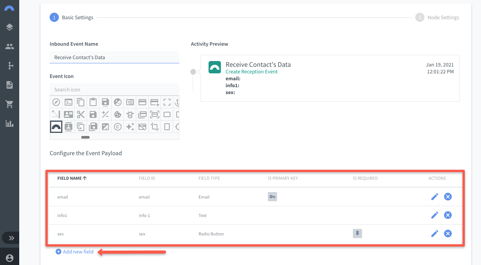Toggle required pin on sex row
The image size is (481, 265).
click(357, 234)
